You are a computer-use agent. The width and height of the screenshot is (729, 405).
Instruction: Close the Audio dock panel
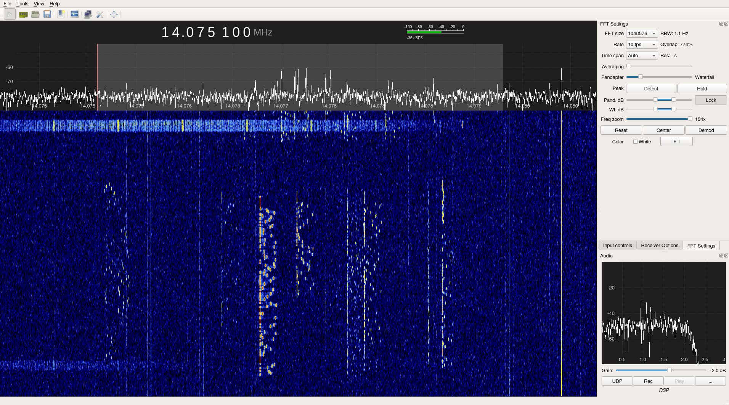point(726,256)
